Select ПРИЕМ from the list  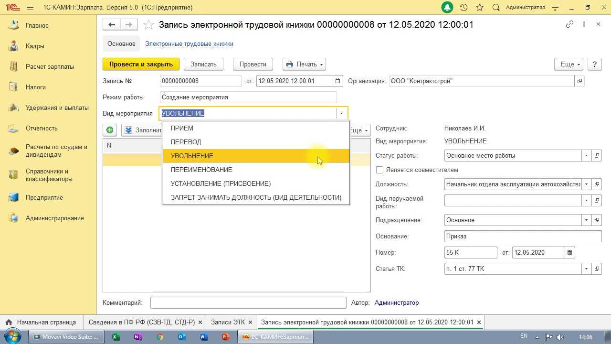pyautogui.click(x=256, y=129)
